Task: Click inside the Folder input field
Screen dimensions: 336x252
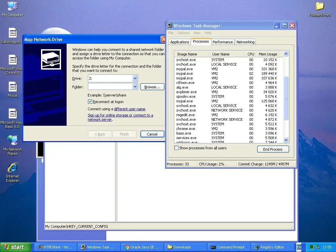Action: pyautogui.click(x=110, y=87)
